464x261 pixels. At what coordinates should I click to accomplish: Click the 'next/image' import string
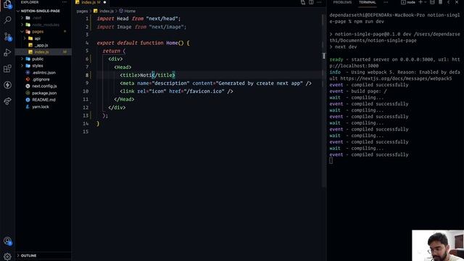[166, 27]
